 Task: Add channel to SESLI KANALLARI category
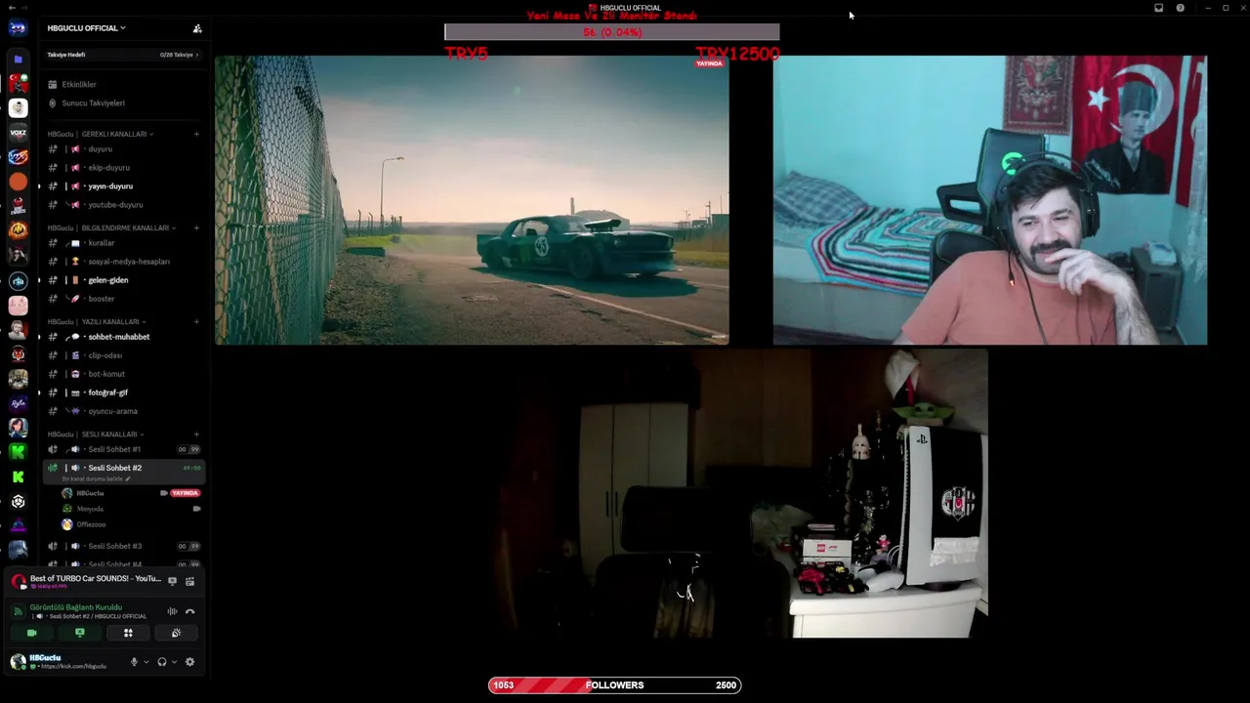pyautogui.click(x=196, y=434)
